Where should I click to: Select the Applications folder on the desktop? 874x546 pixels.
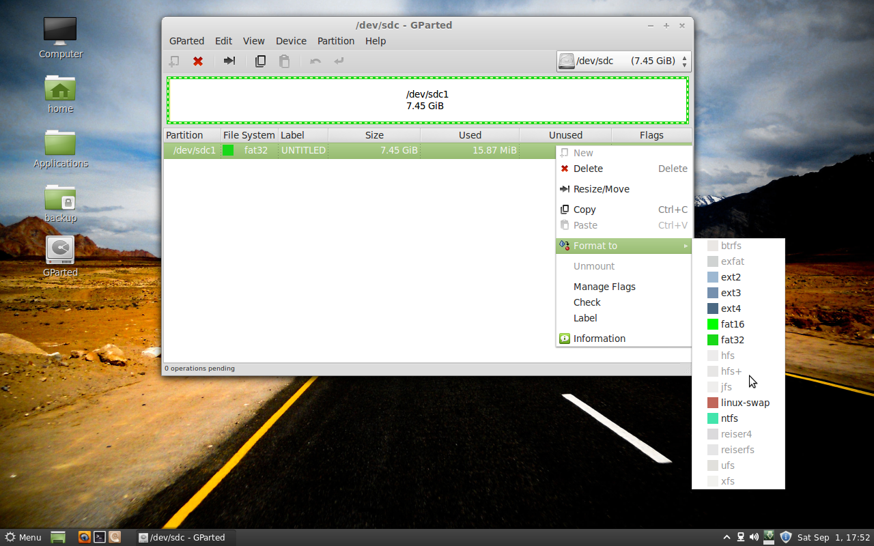point(60,149)
